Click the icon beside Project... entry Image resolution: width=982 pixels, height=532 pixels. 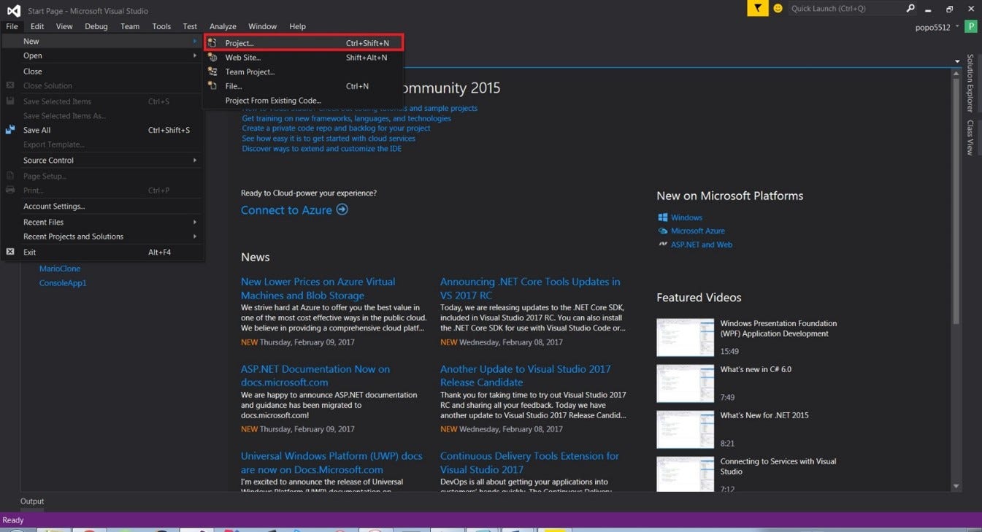click(x=212, y=43)
